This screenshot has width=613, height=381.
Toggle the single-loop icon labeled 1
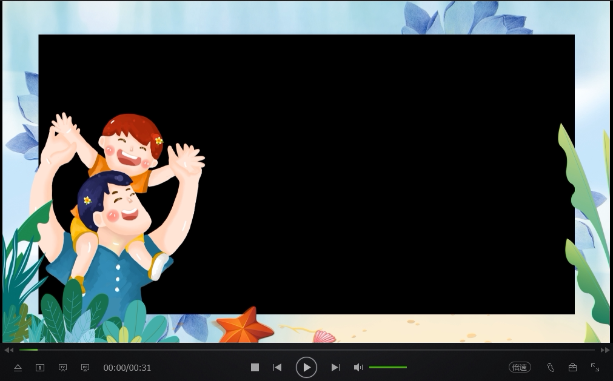(40, 368)
